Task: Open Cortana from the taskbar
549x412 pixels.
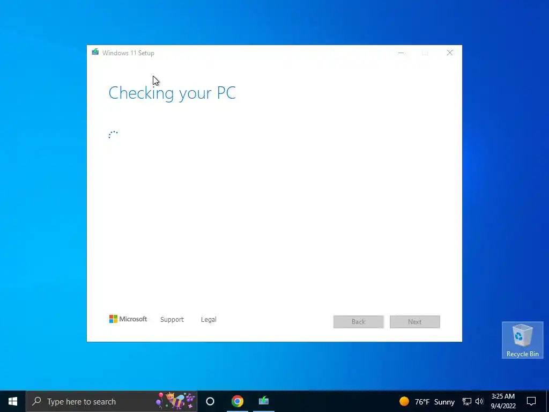Action: [210, 401]
